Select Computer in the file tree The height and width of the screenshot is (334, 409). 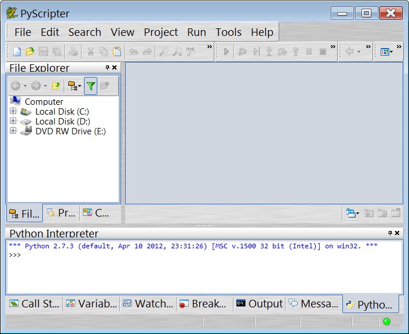pos(44,101)
